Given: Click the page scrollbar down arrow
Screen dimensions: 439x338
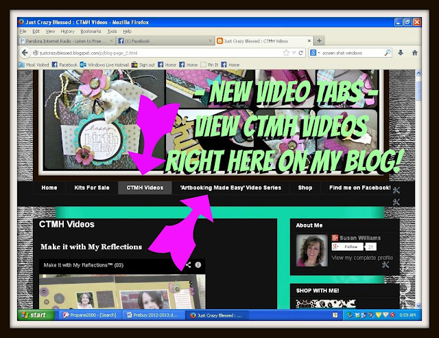Looking at the screenshot, I should point(418,306).
